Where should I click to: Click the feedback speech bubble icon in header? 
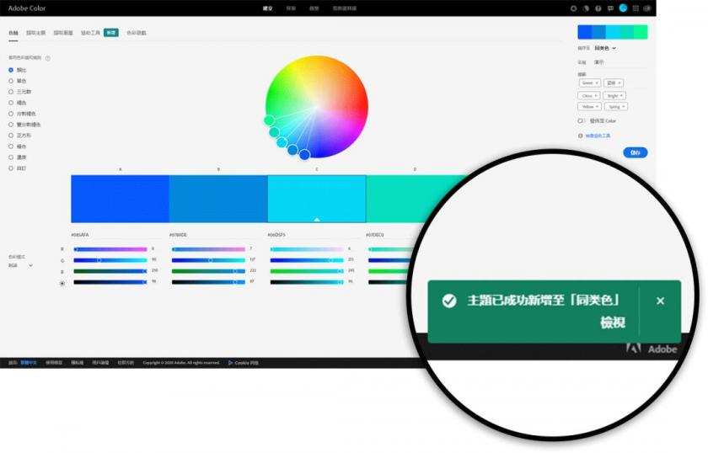[610, 8]
